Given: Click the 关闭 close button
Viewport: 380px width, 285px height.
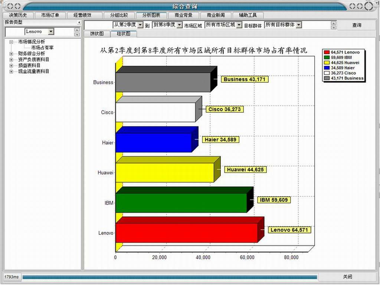Looking at the screenshot, I should pyautogui.click(x=347, y=276).
